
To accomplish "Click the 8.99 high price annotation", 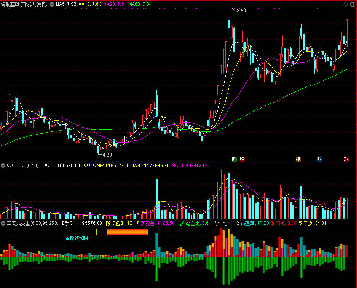I will (x=242, y=11).
